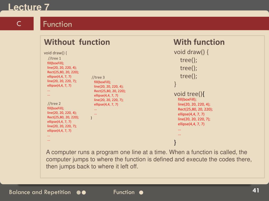Click the final closing brace of tree function

pos(175,142)
